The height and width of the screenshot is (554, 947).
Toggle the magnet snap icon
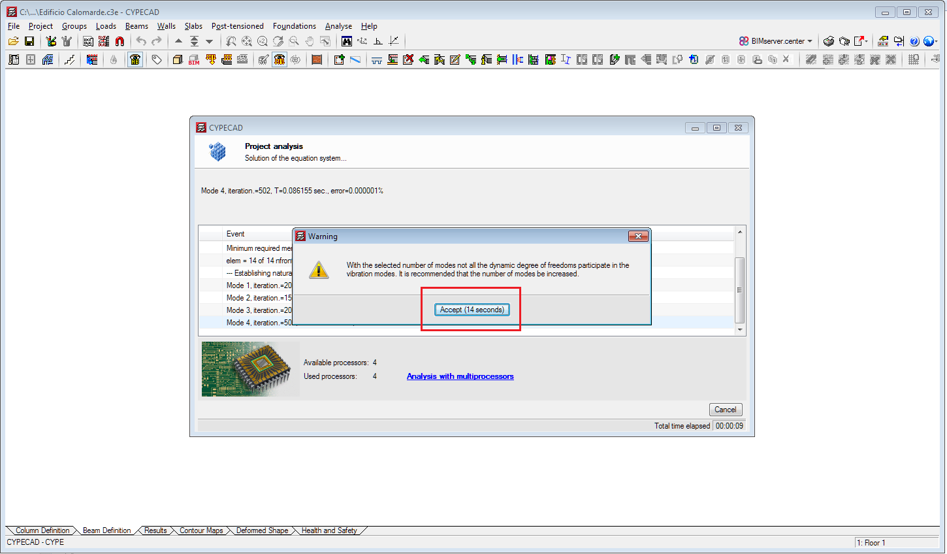pyautogui.click(x=119, y=41)
